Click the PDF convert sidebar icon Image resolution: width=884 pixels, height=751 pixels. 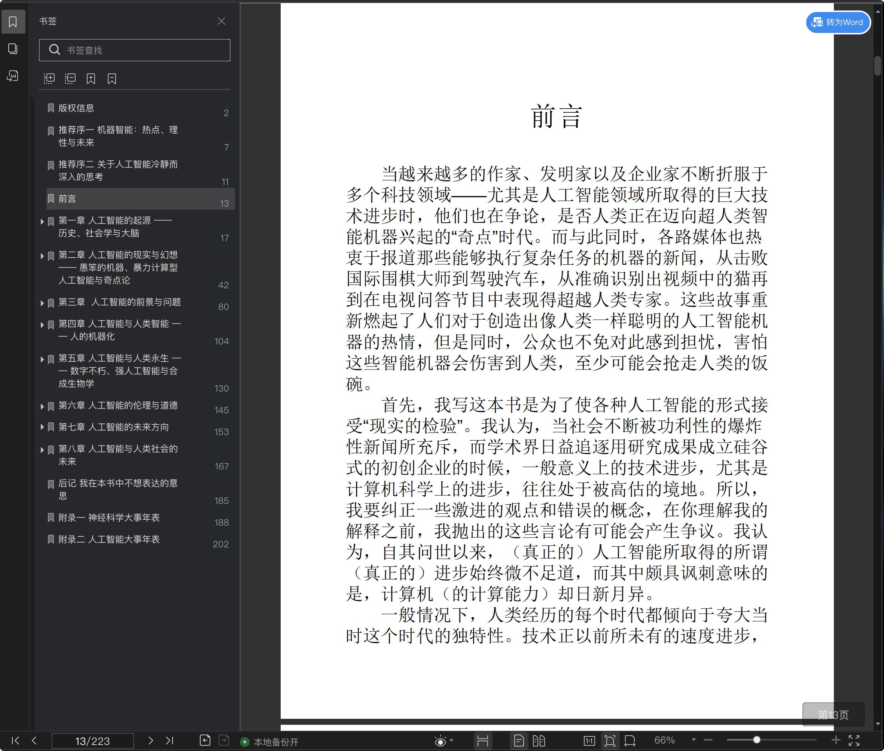[13, 76]
